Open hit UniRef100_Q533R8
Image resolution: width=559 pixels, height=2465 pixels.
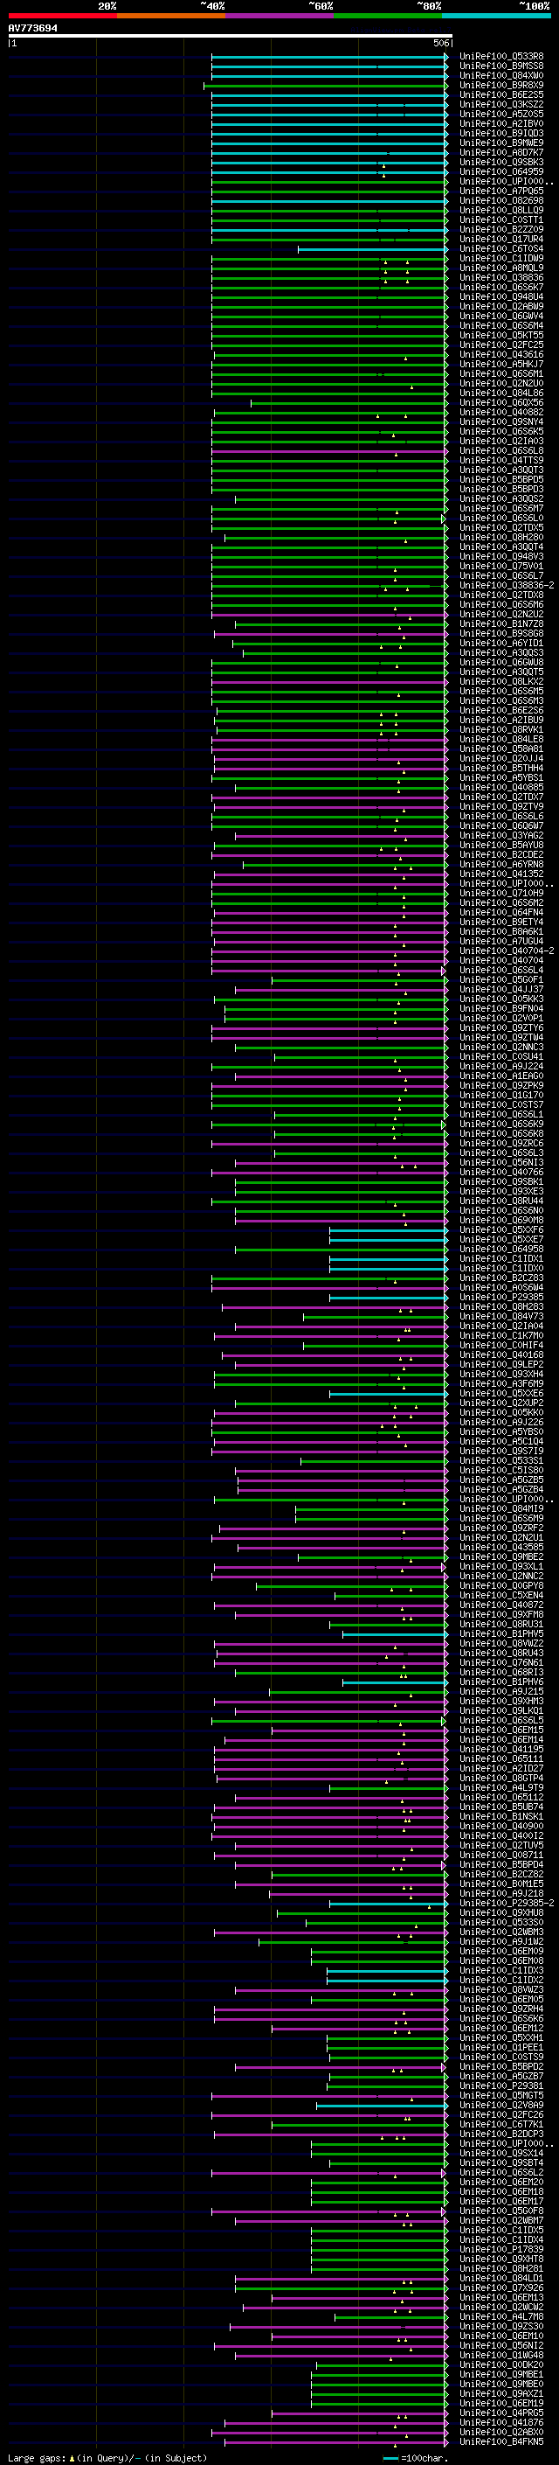point(500,57)
